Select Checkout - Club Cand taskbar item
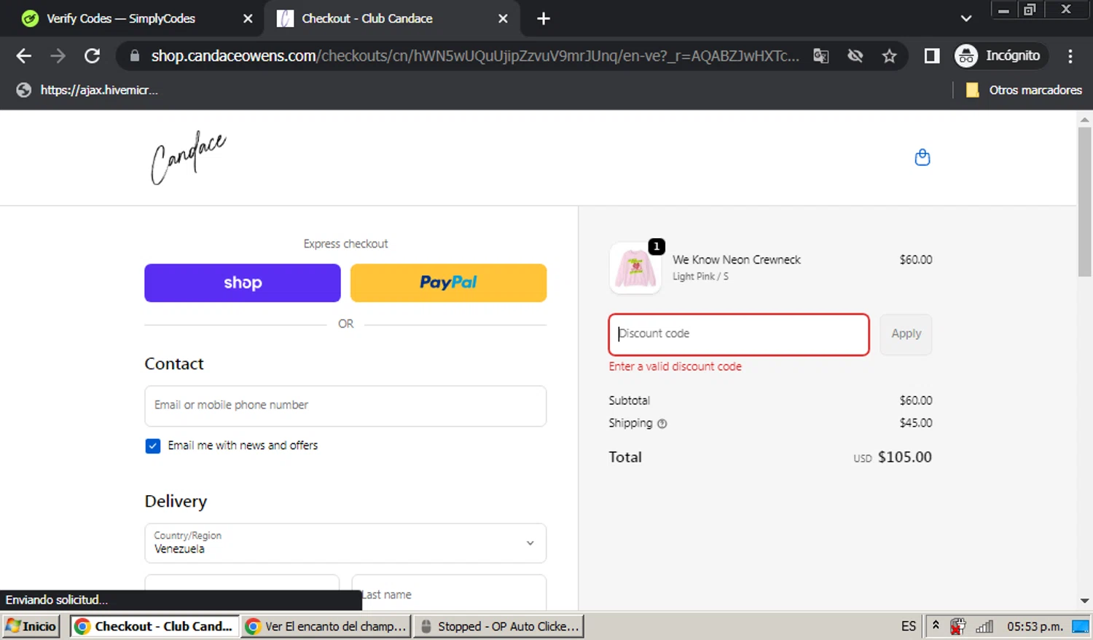The width and height of the screenshot is (1093, 640). click(x=154, y=626)
